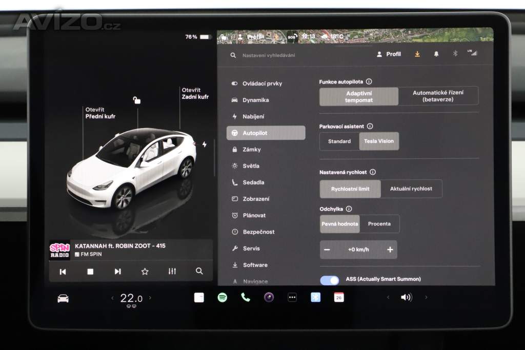
Task: Select Rychlostní limit speed setting
Action: coord(350,189)
